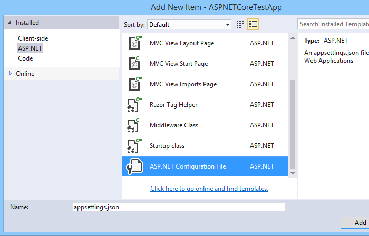Screen dimensions: 369x236
Task: Open the go online and find templates link
Action: (209, 189)
